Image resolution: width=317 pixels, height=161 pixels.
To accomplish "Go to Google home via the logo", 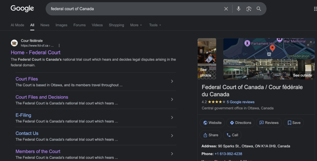I will pos(22,8).
